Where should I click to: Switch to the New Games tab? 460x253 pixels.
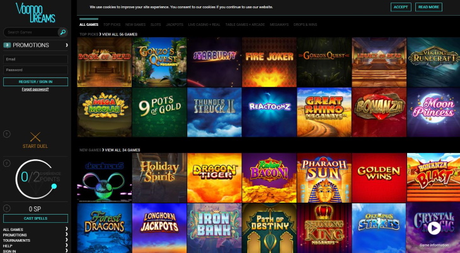tap(135, 25)
